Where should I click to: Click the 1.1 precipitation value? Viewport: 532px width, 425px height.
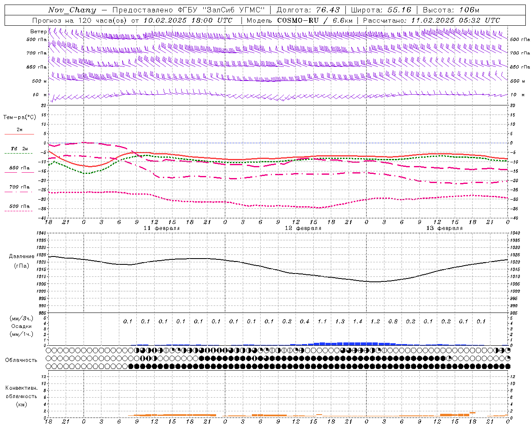point(322,322)
